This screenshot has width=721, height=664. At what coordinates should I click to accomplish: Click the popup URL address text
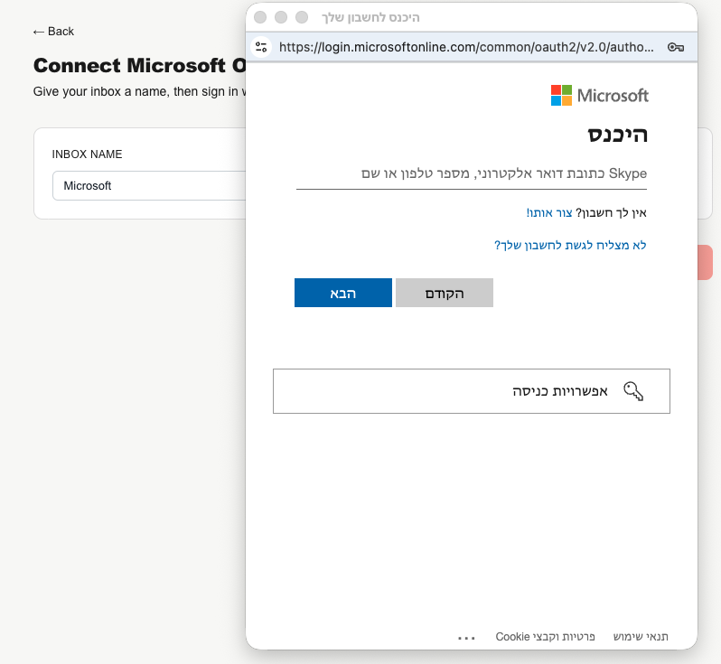pos(466,47)
